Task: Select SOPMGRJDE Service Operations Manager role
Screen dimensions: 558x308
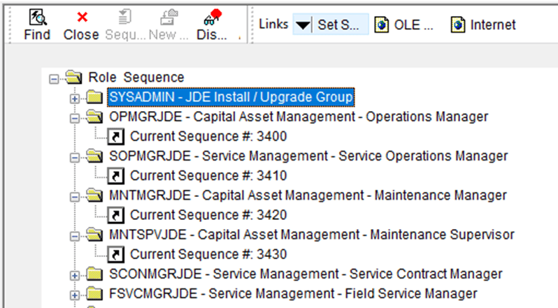Action: (x=308, y=156)
